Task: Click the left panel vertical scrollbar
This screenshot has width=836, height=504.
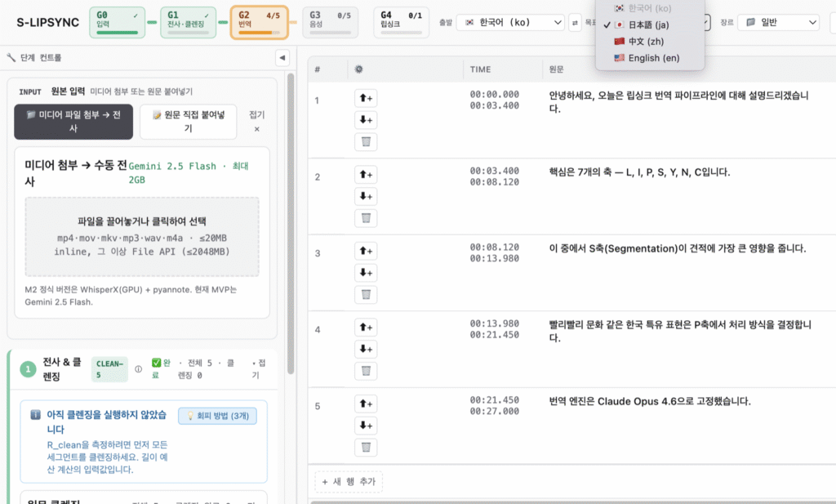Action: 291,224
